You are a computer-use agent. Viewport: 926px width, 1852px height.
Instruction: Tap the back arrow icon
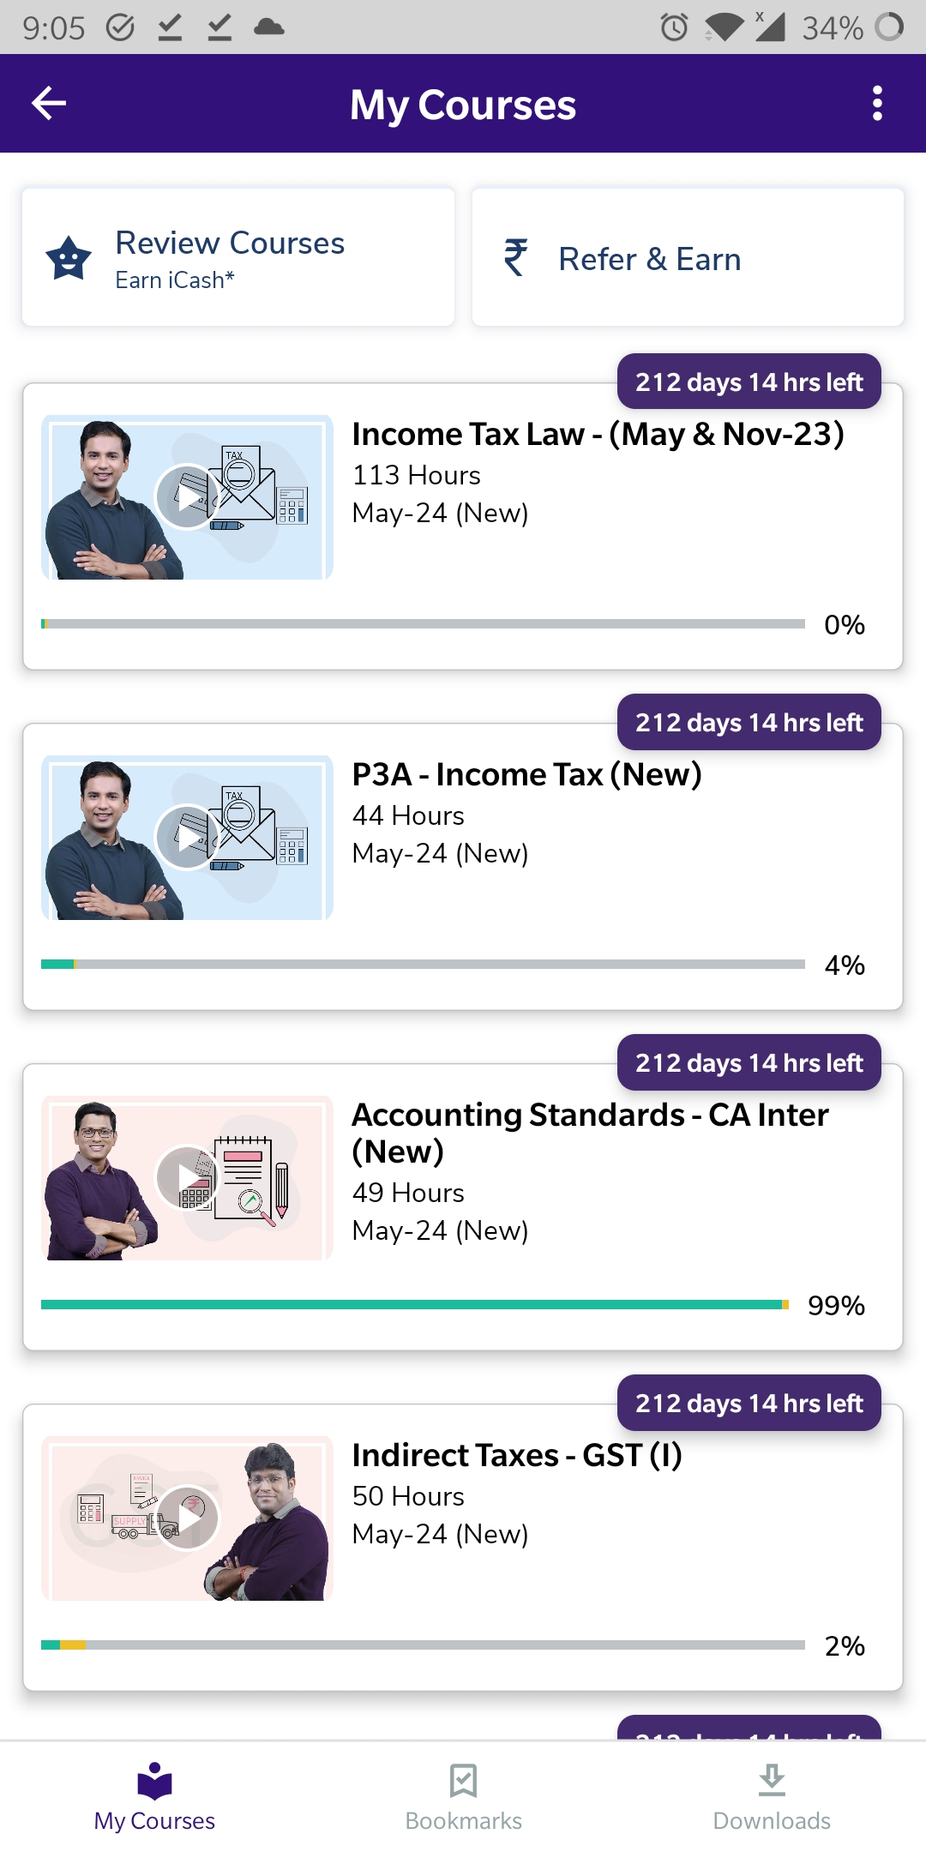[x=49, y=104]
